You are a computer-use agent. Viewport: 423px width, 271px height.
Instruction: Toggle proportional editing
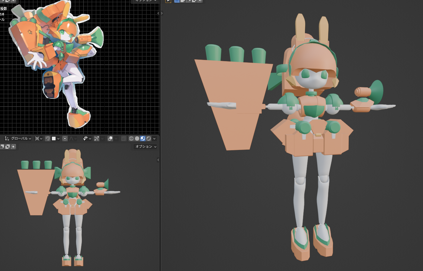click(x=65, y=139)
